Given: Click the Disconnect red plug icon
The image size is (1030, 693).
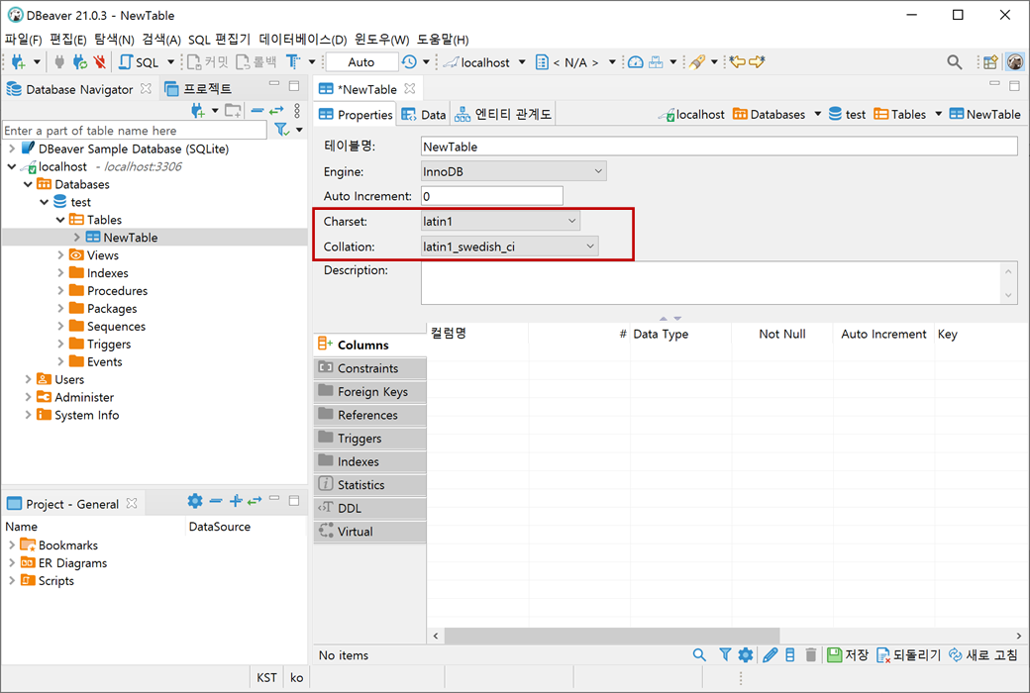Looking at the screenshot, I should click(100, 61).
